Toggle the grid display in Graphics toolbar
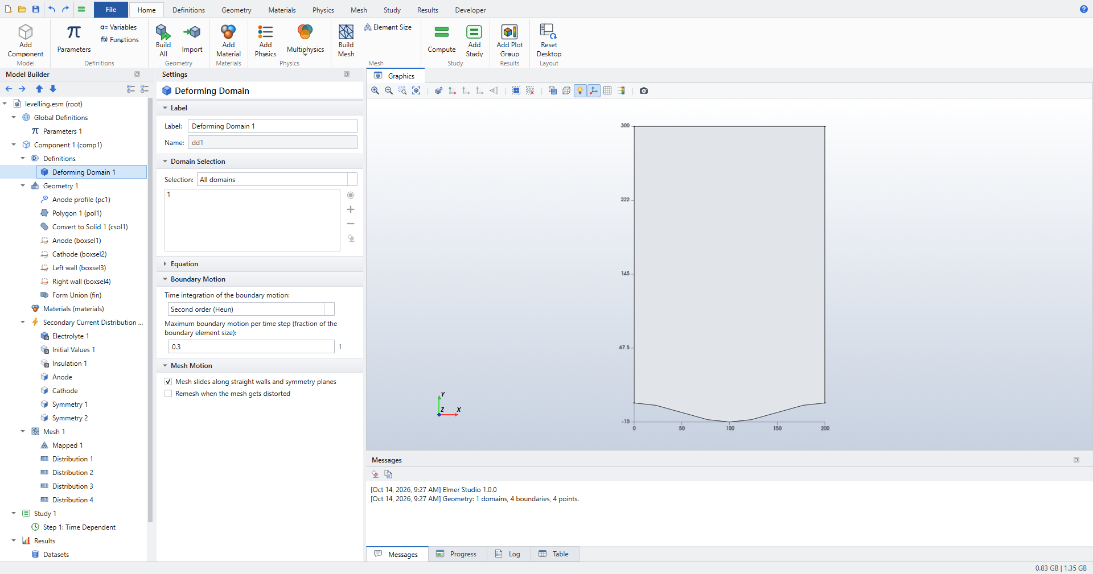The height and width of the screenshot is (574, 1093). [x=607, y=90]
